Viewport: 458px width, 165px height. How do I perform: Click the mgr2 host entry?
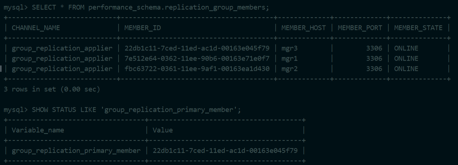[x=289, y=69]
